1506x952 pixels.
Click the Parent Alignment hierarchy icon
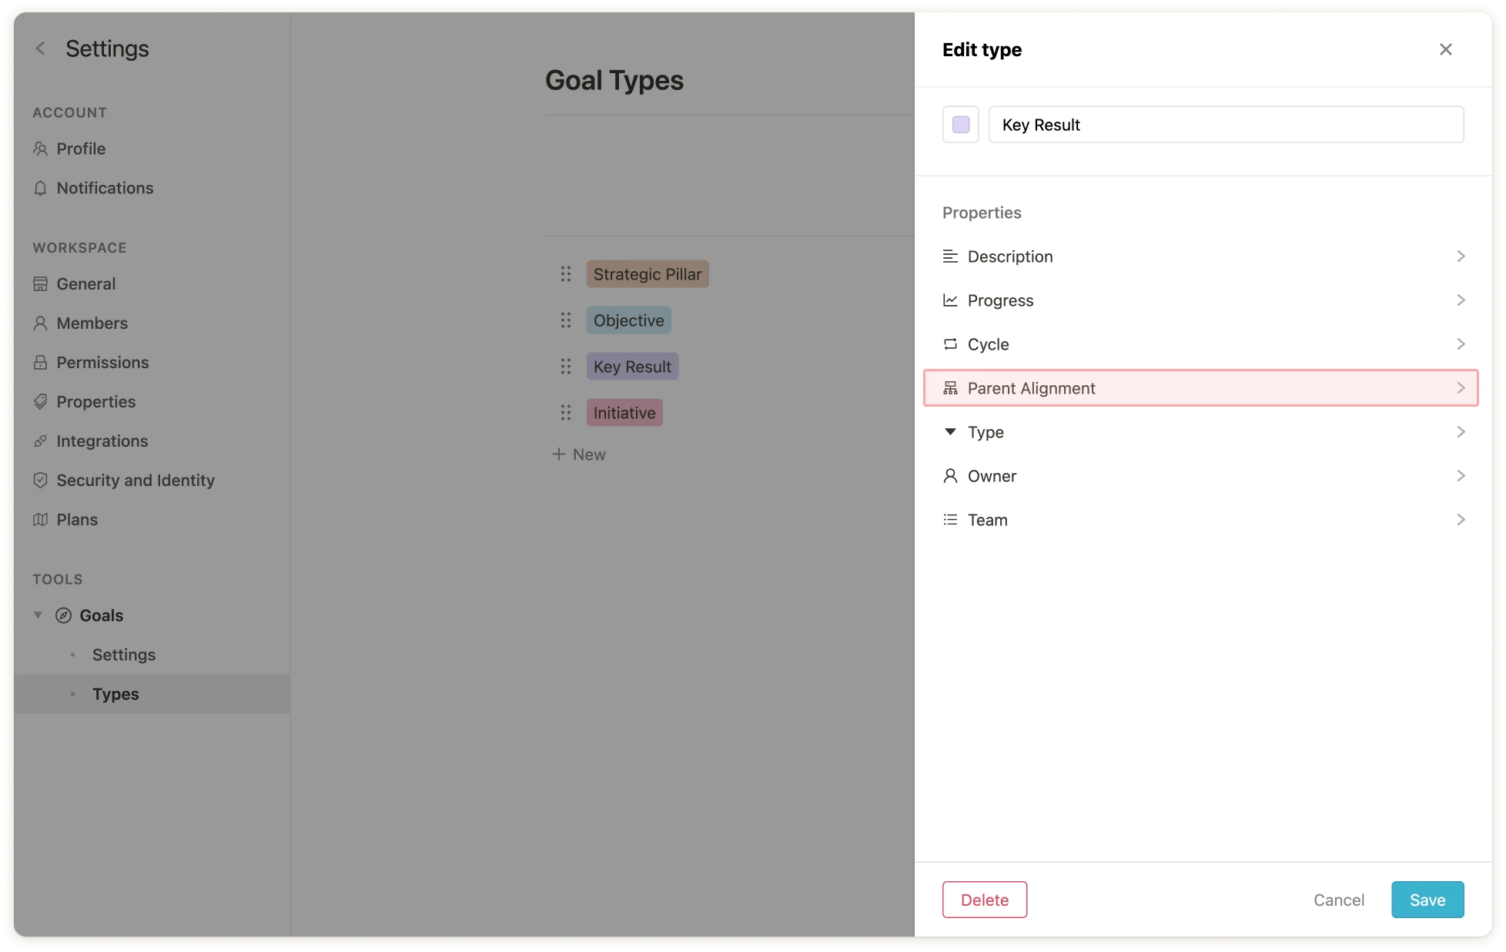click(x=950, y=388)
